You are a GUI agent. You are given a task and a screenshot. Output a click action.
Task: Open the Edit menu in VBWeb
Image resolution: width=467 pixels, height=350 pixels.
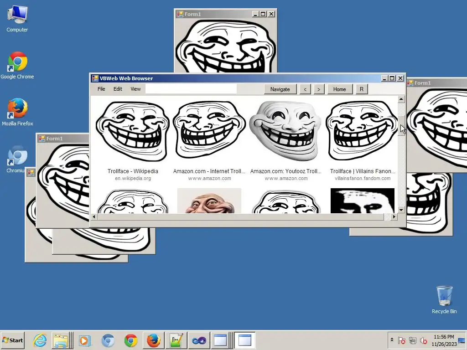pyautogui.click(x=118, y=89)
